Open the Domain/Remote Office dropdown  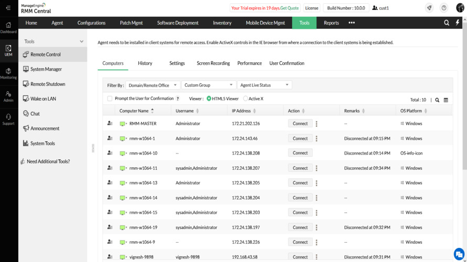153,85
